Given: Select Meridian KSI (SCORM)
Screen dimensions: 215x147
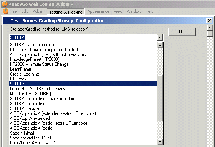Looking at the screenshot, I should [x=83, y=94].
